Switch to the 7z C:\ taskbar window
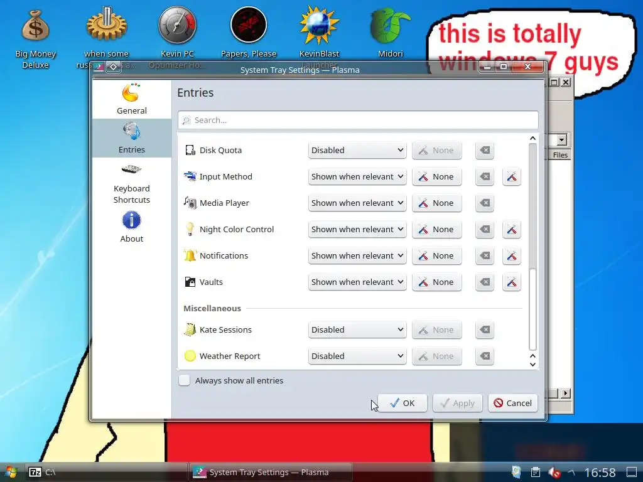Screen dimensions: 643x482 107,472
